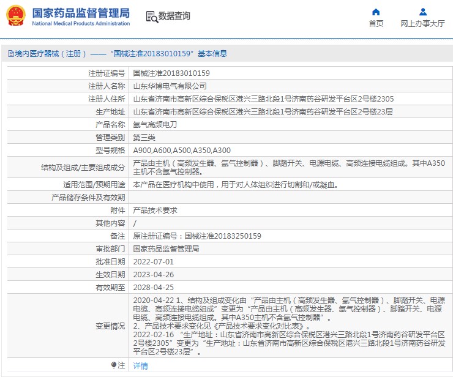Click 国家药品监督管理局 site title
This screenshot has height=377, width=453.
pyautogui.click(x=81, y=13)
